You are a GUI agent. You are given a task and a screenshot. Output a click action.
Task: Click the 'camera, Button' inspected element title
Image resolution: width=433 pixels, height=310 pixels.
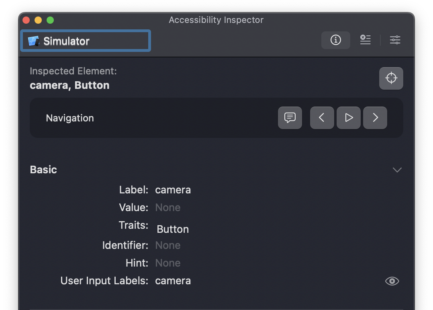point(69,85)
